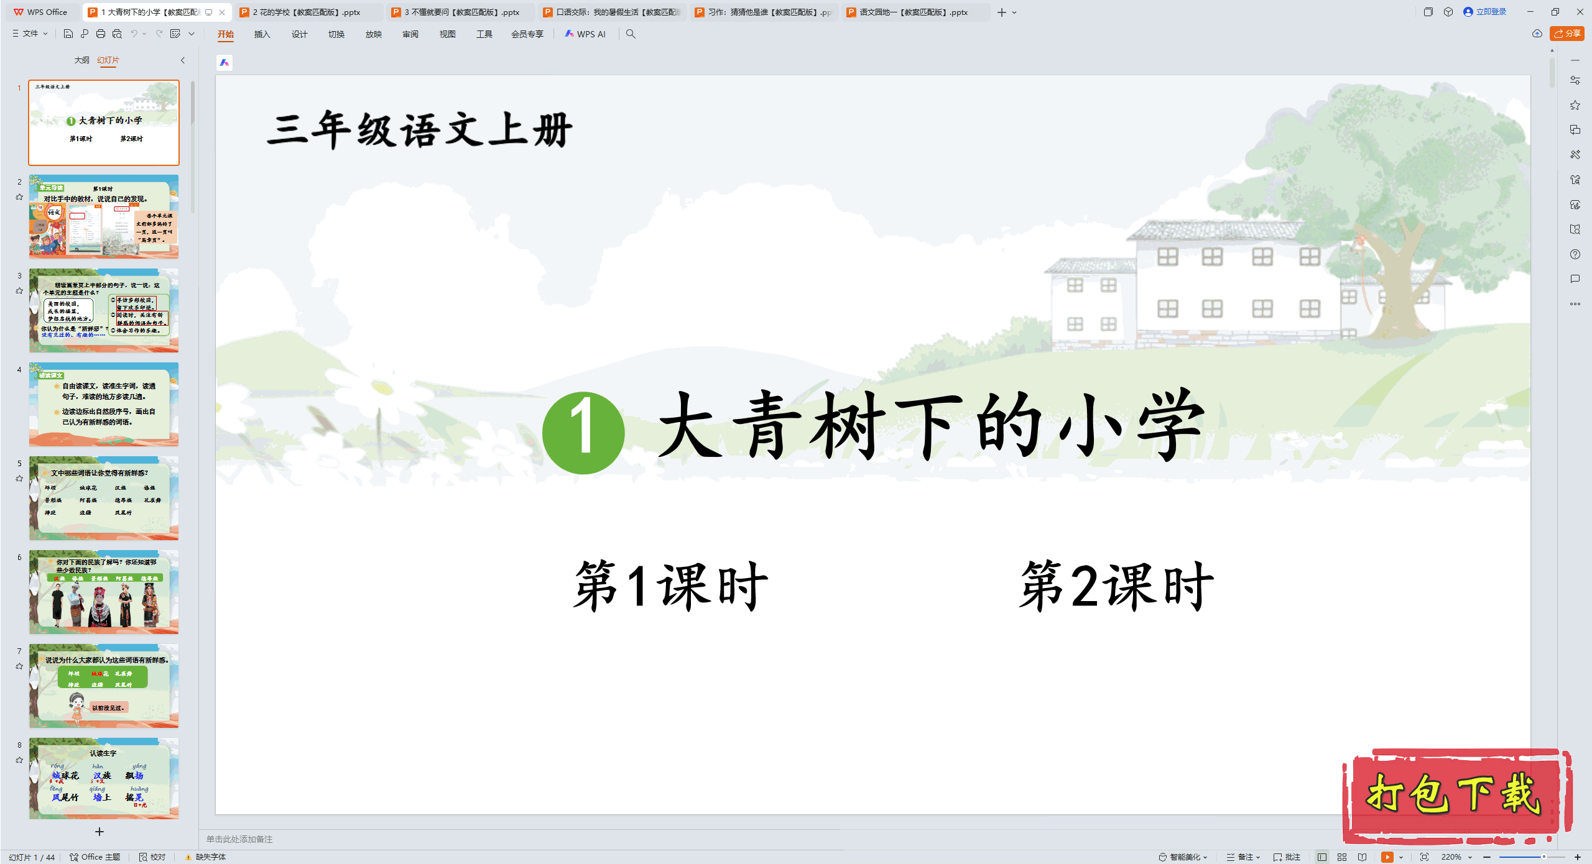
Task: Expand the 220% zoom level dropdown
Action: 1470,857
